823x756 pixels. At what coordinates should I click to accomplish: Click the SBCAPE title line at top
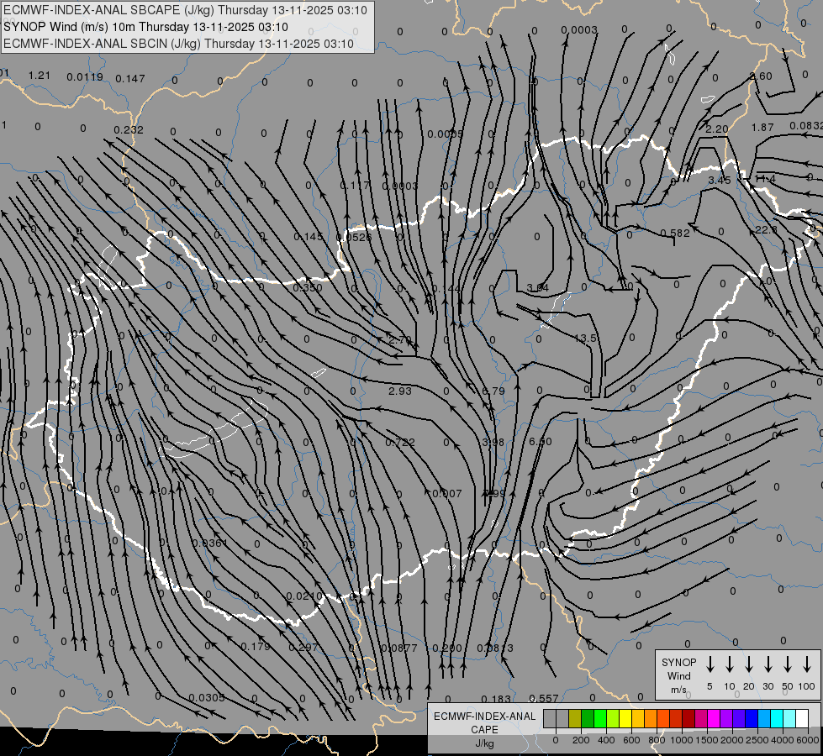[x=185, y=10]
